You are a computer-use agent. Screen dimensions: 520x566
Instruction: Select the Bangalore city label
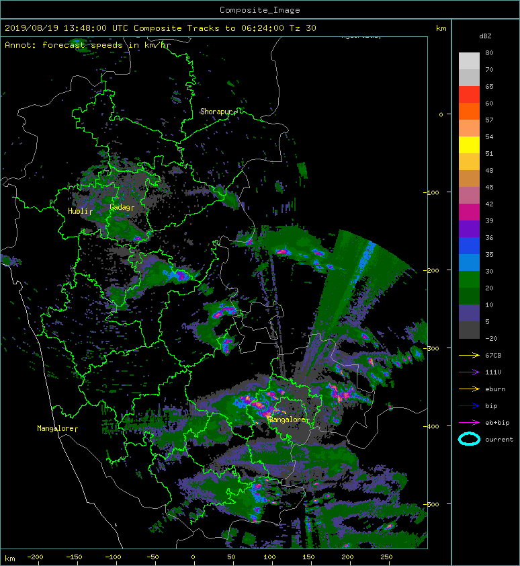pyautogui.click(x=288, y=420)
